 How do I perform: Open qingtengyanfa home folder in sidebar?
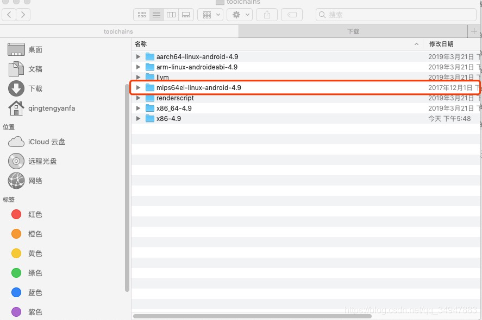tap(41, 108)
